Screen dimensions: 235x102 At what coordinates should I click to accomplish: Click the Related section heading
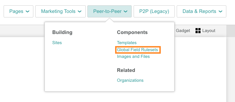coord(126,70)
